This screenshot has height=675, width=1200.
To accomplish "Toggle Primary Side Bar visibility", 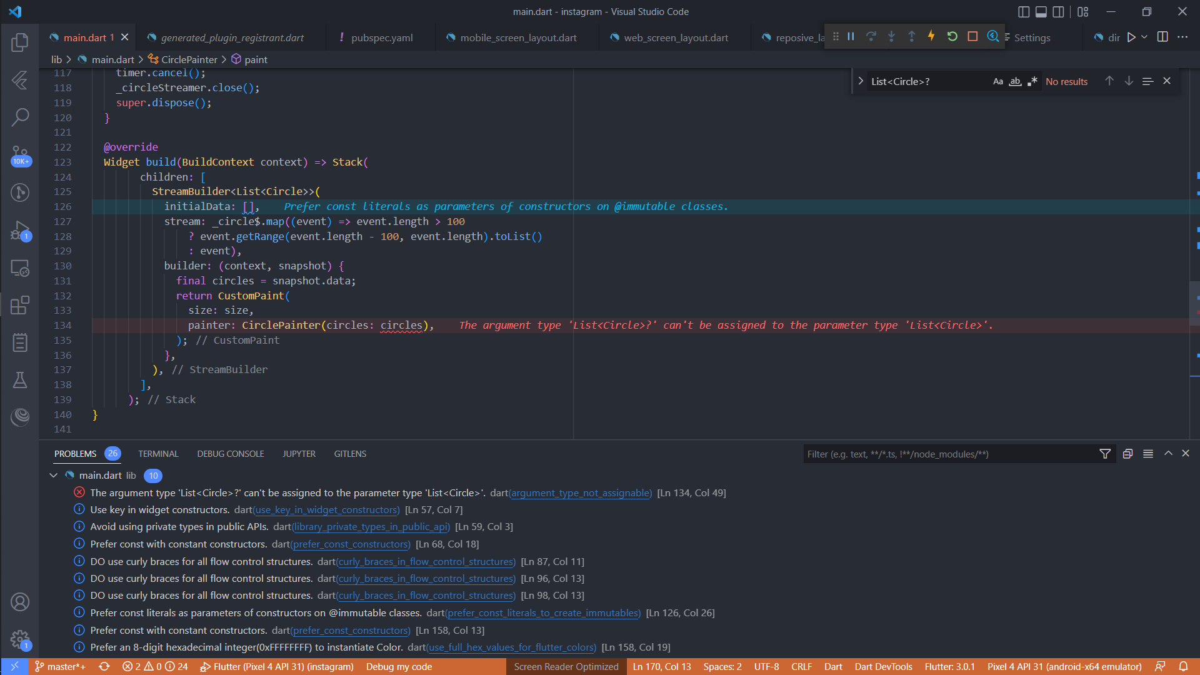I will point(1024,11).
